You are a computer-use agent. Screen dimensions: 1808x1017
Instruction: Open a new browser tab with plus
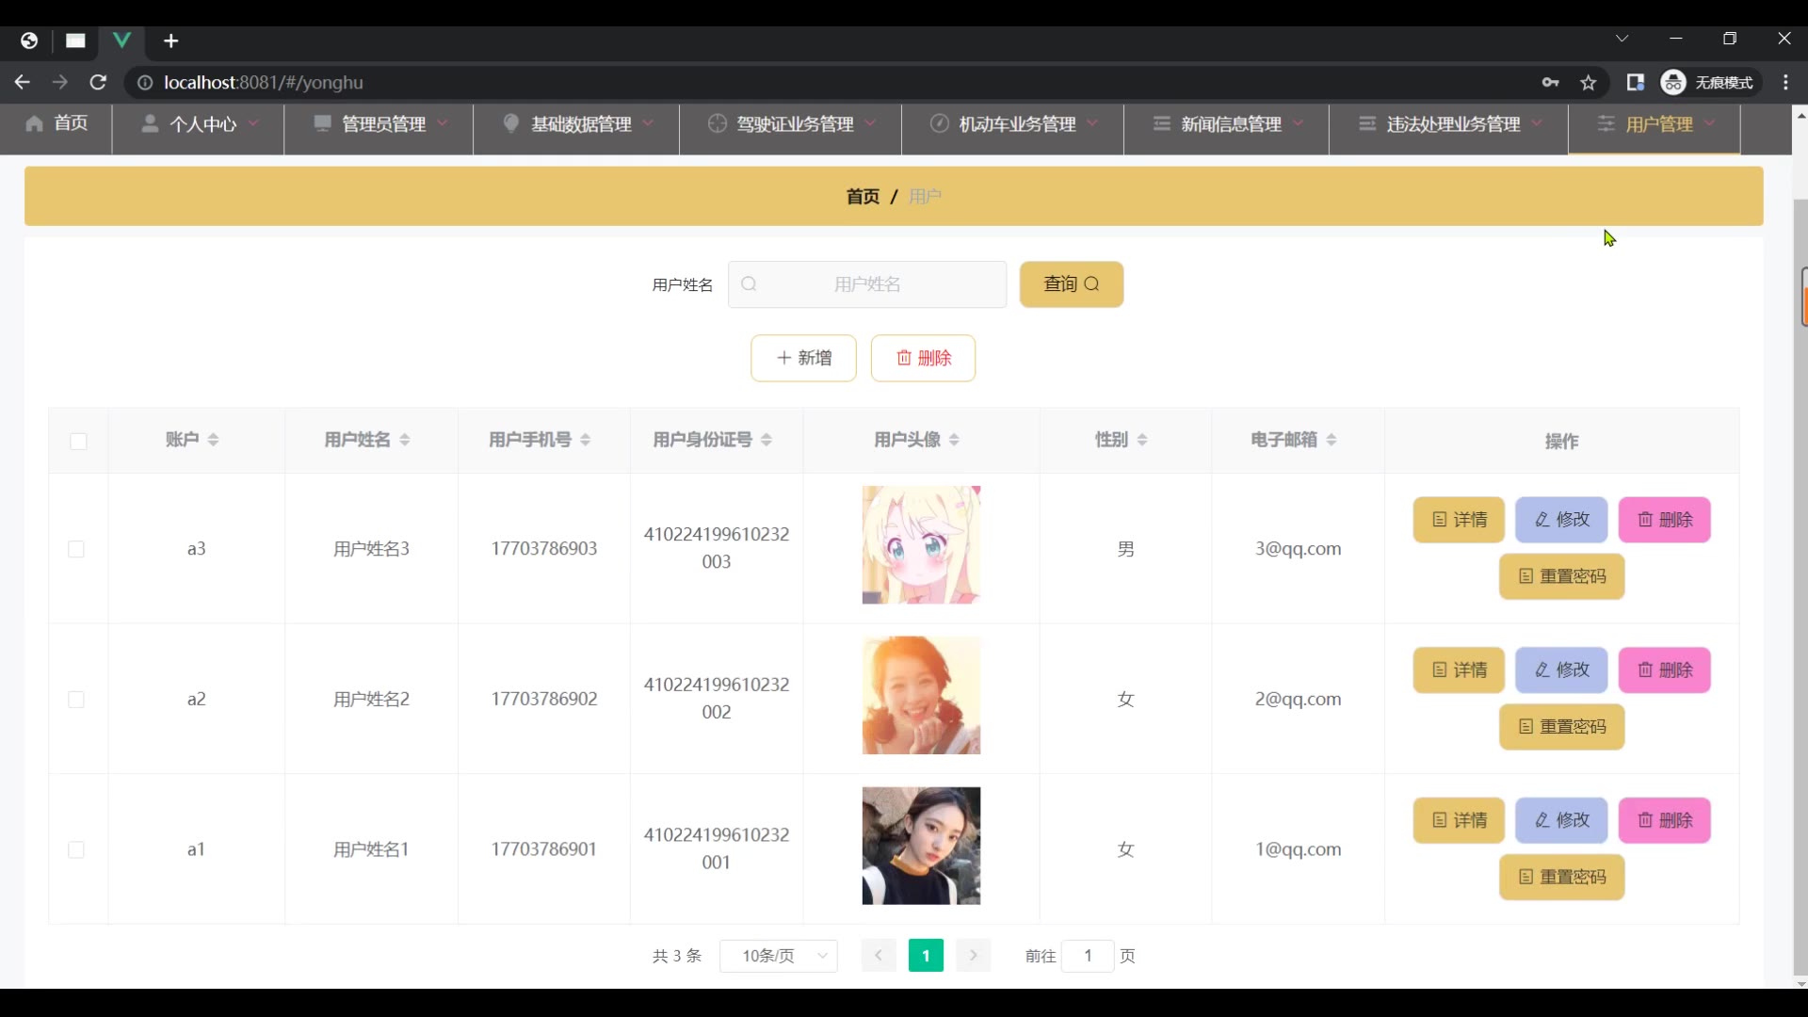point(170,40)
